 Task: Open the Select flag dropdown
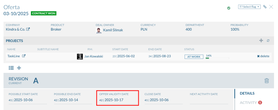coord(249,7)
